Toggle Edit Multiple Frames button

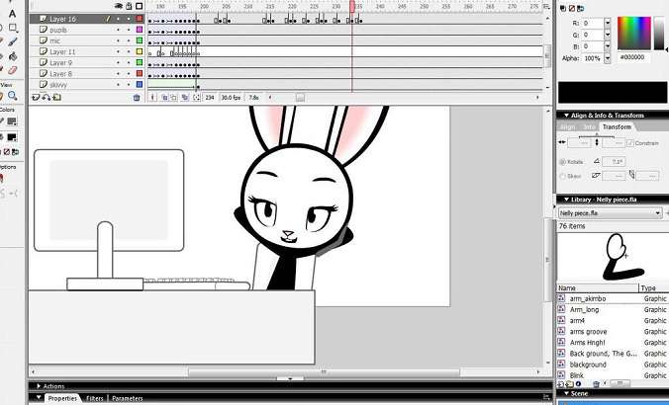pyautogui.click(x=185, y=98)
